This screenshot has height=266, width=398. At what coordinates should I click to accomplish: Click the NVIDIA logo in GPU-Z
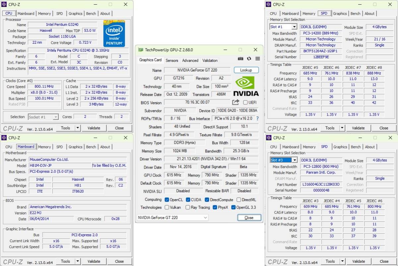pos(246,86)
